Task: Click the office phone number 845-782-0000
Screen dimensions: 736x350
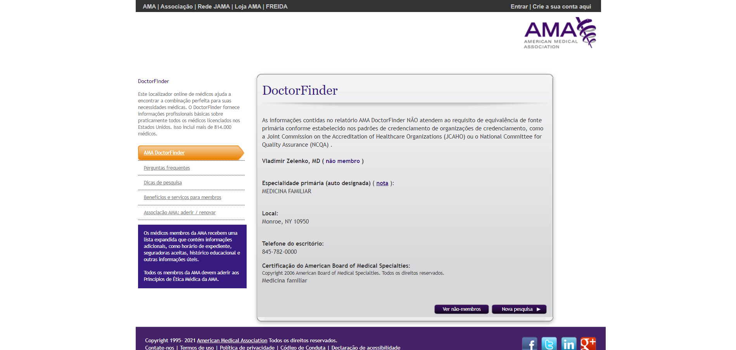Action: click(x=280, y=252)
